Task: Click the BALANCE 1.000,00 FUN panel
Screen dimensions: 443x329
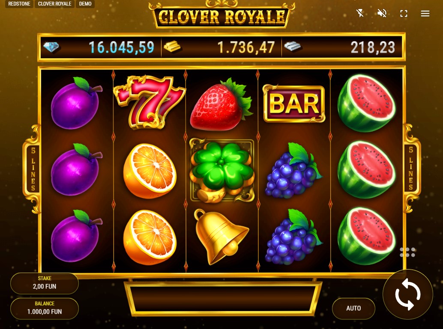Action: [x=45, y=308]
